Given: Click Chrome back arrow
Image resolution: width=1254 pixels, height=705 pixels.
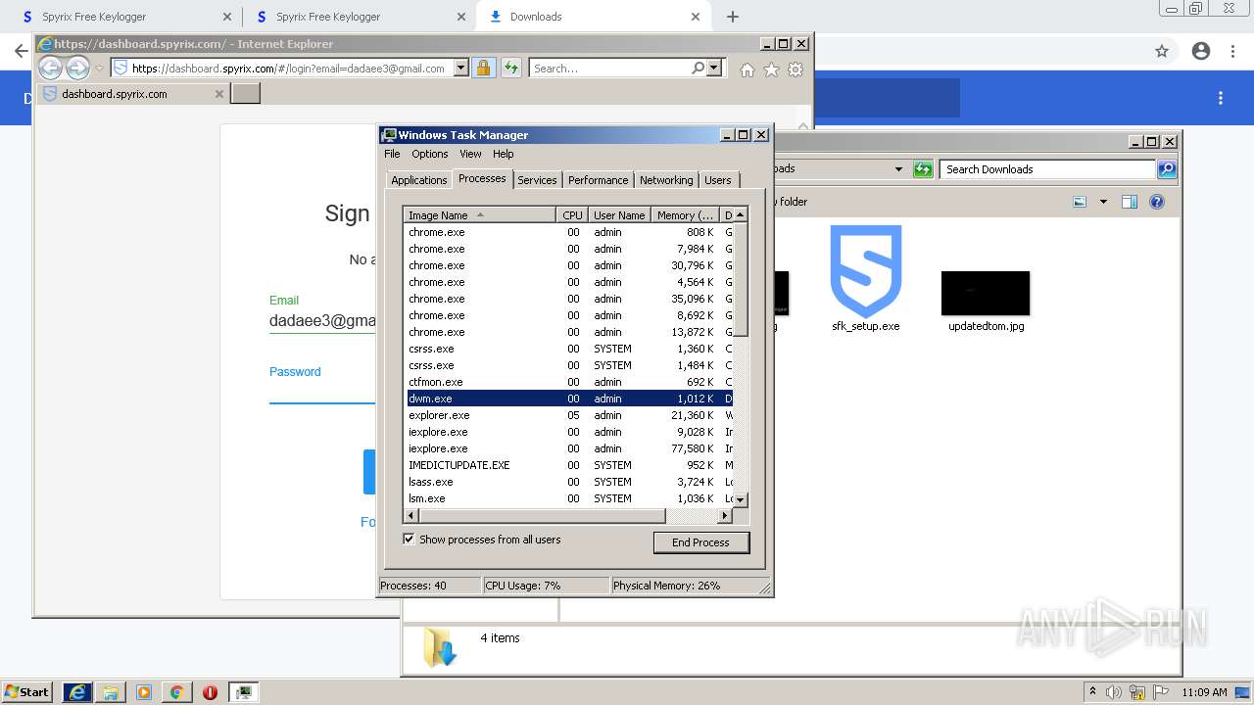Looking at the screenshot, I should point(20,51).
